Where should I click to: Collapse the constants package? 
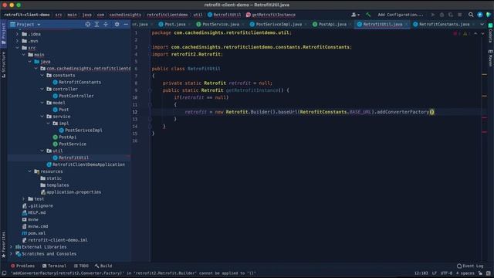(x=42, y=76)
